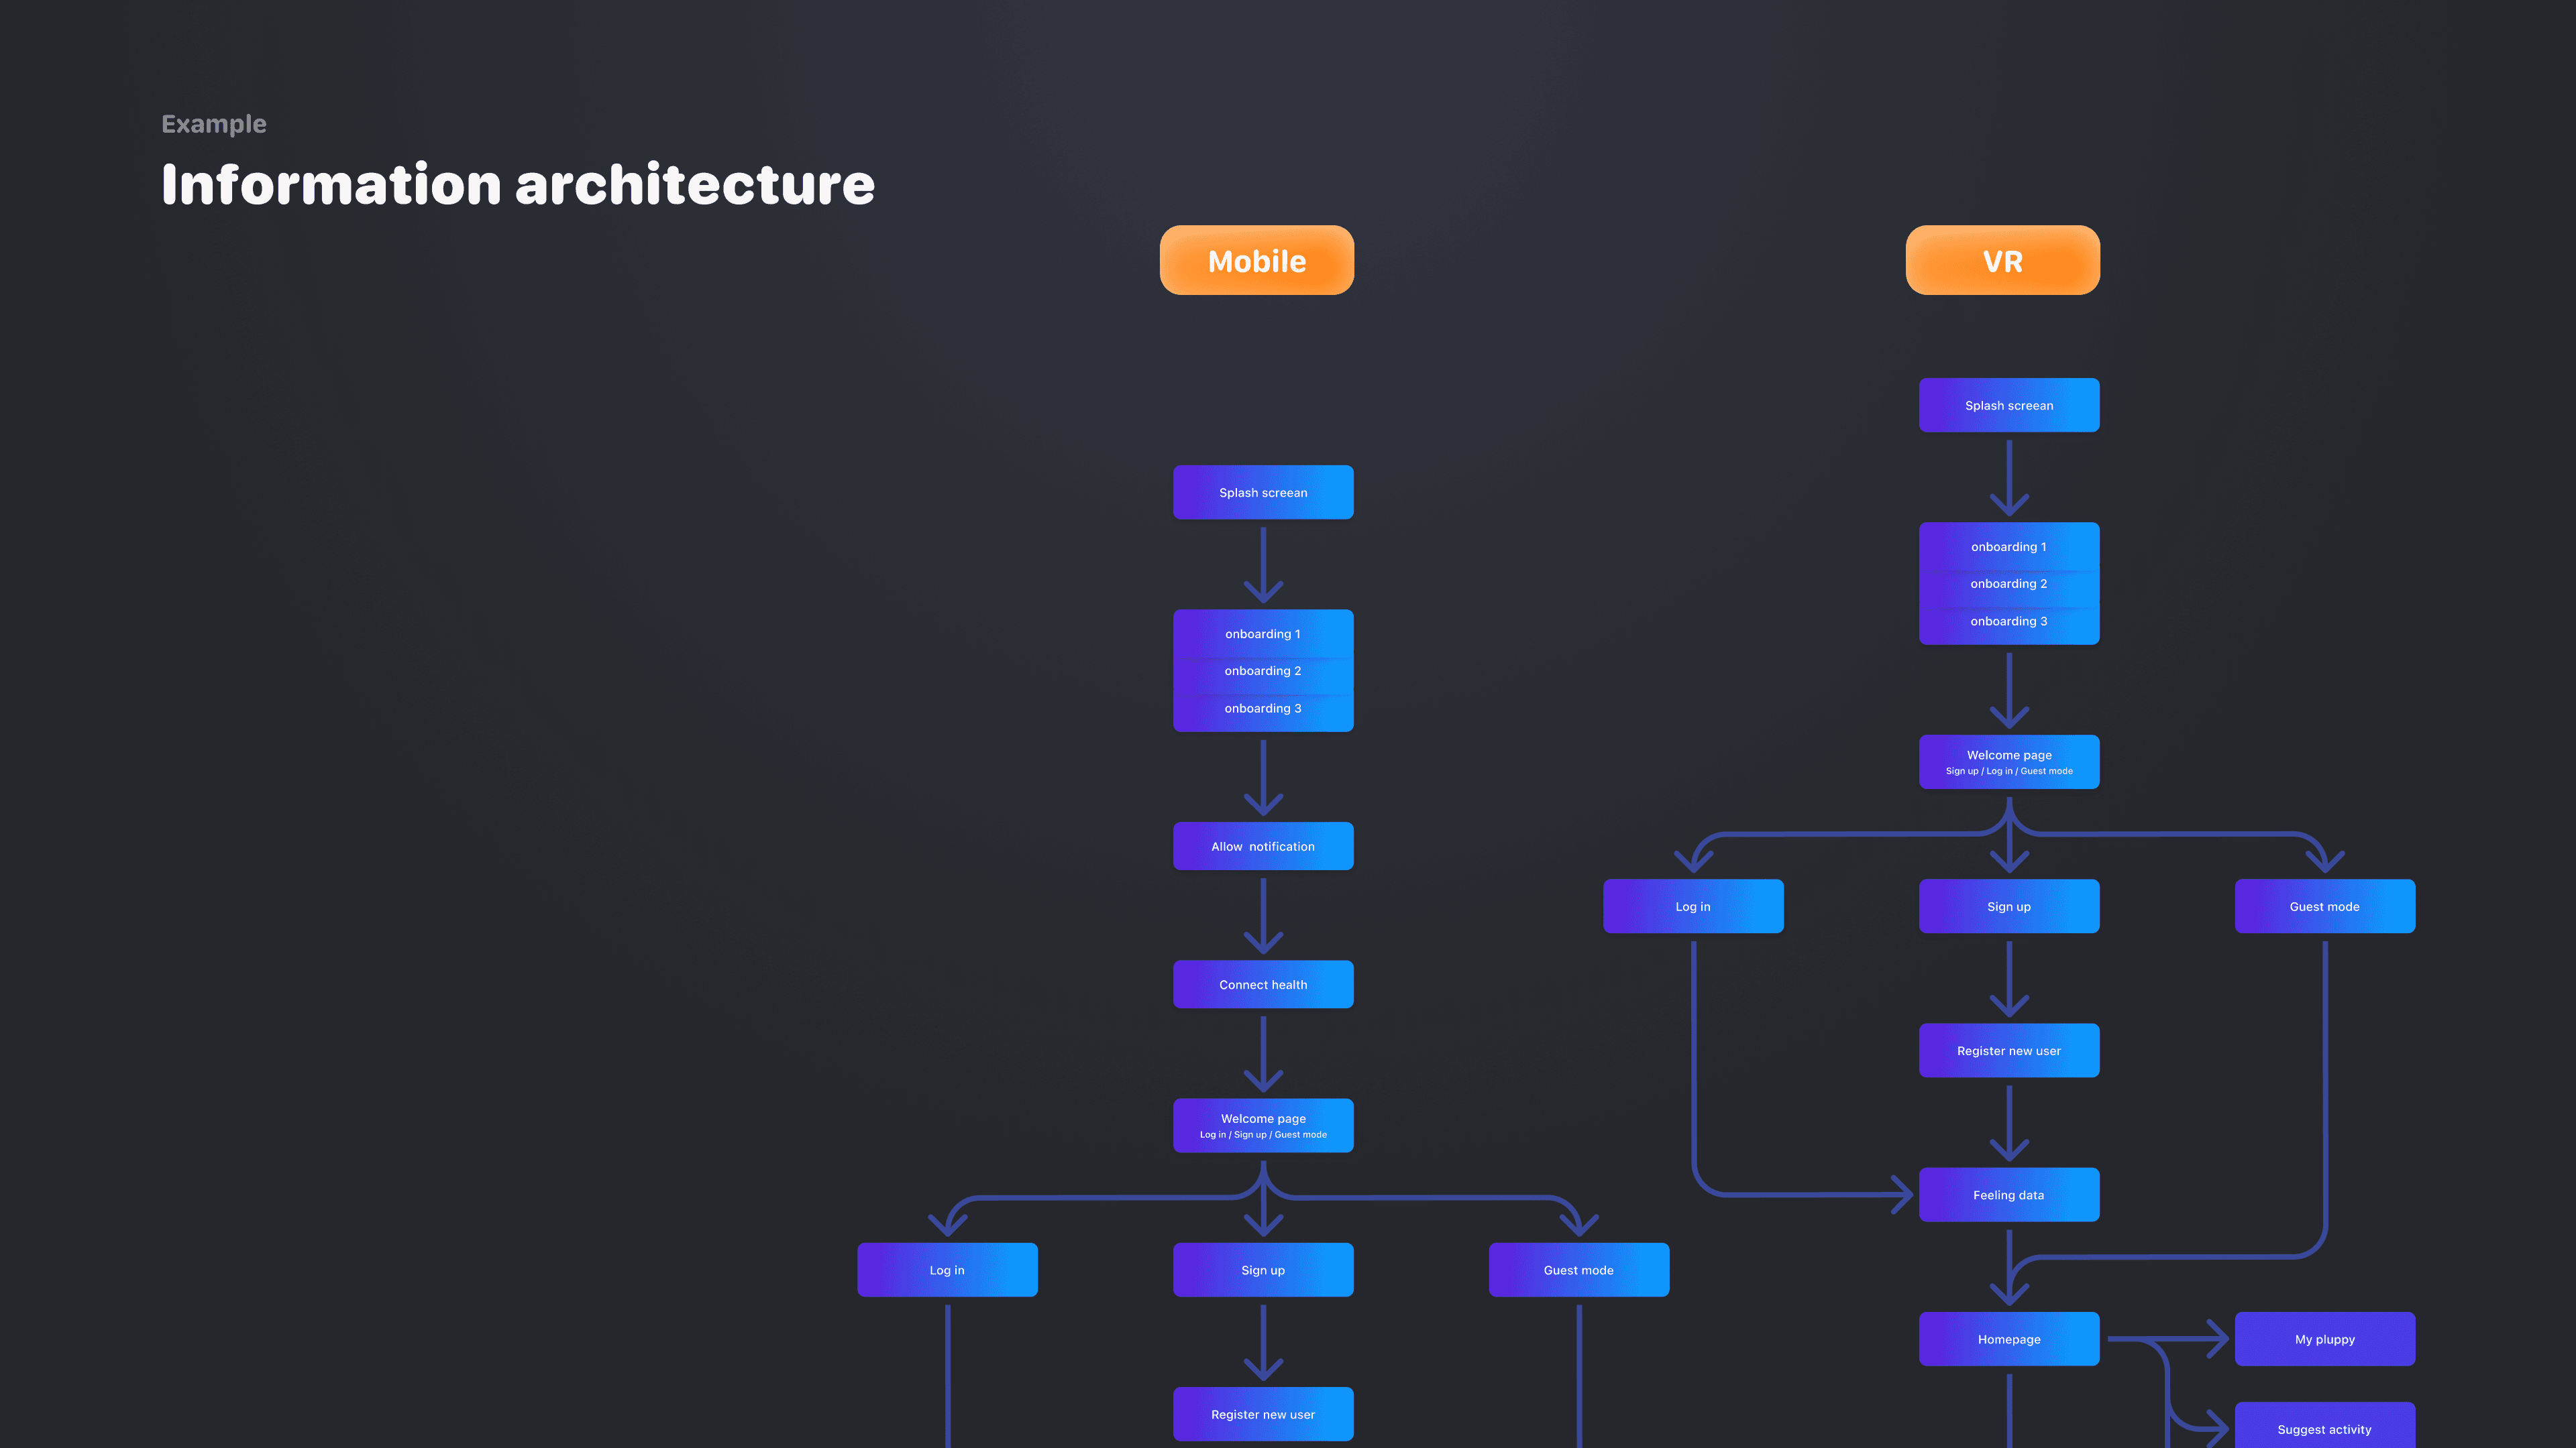Click the Allow notification node
2576x1448 pixels.
tap(1263, 847)
